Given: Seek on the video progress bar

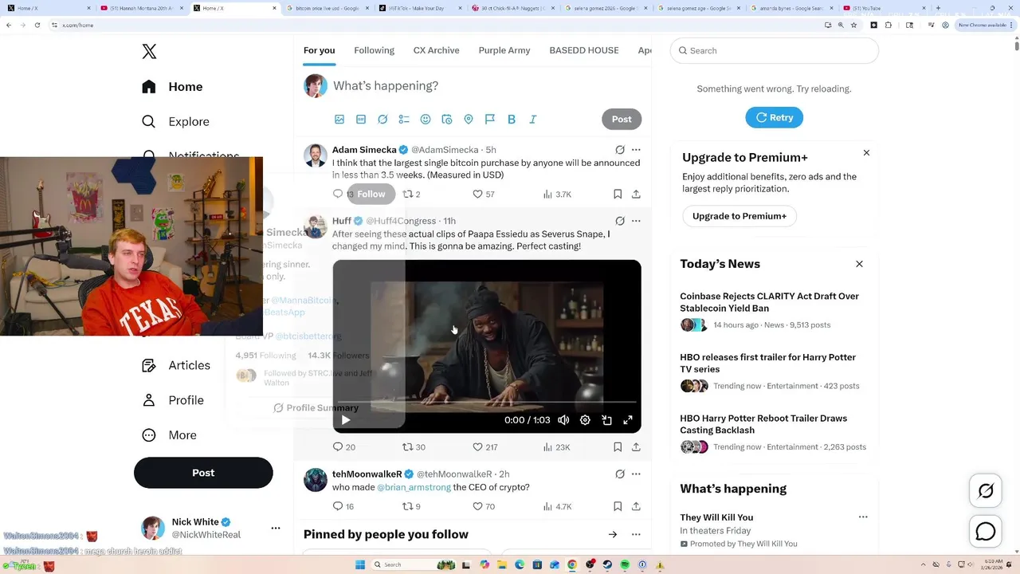Looking at the screenshot, I should [x=487, y=403].
